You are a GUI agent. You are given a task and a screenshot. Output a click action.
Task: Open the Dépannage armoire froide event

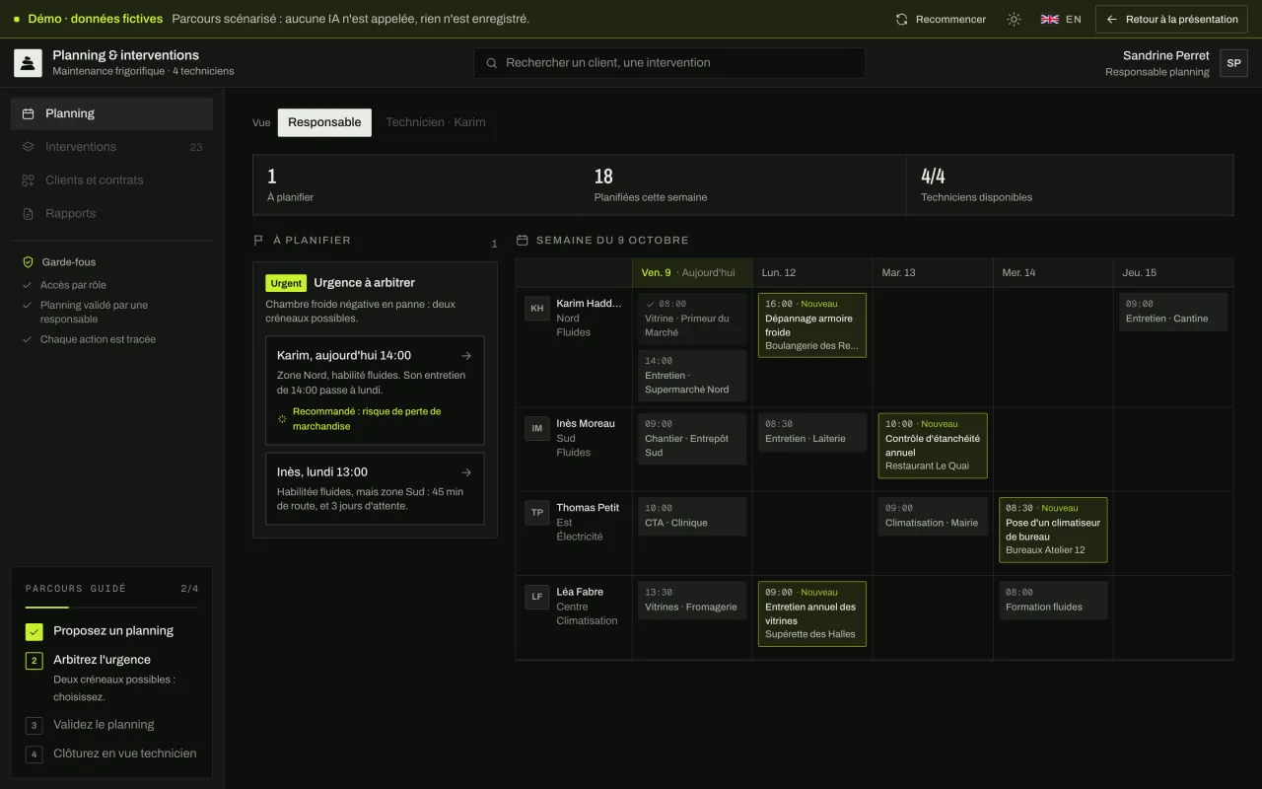click(812, 325)
